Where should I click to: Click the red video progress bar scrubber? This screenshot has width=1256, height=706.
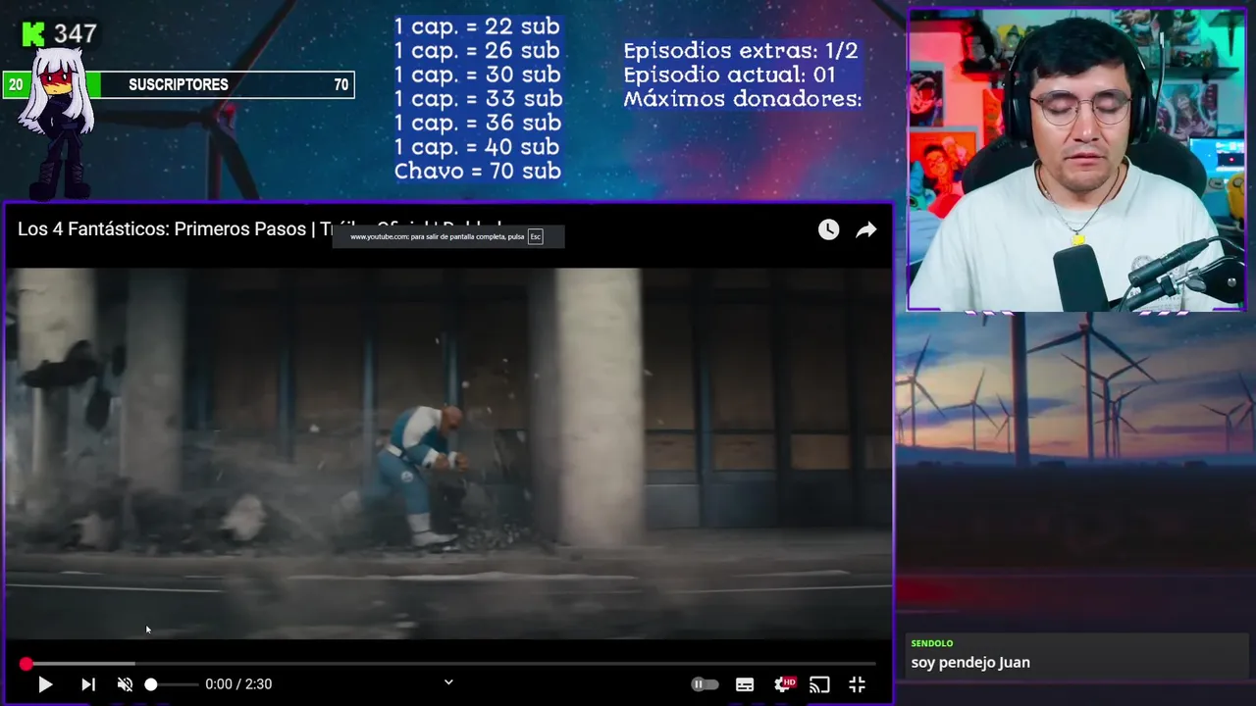coord(26,664)
